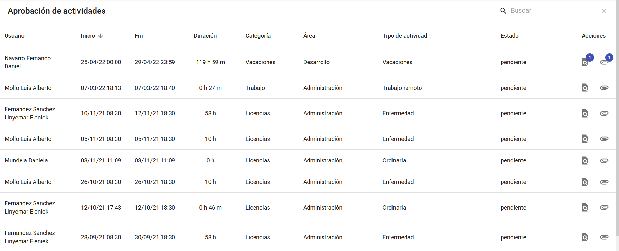This screenshot has width=619, height=251.
Task: Select the Mundela Daniela row
Action: click(x=26, y=160)
